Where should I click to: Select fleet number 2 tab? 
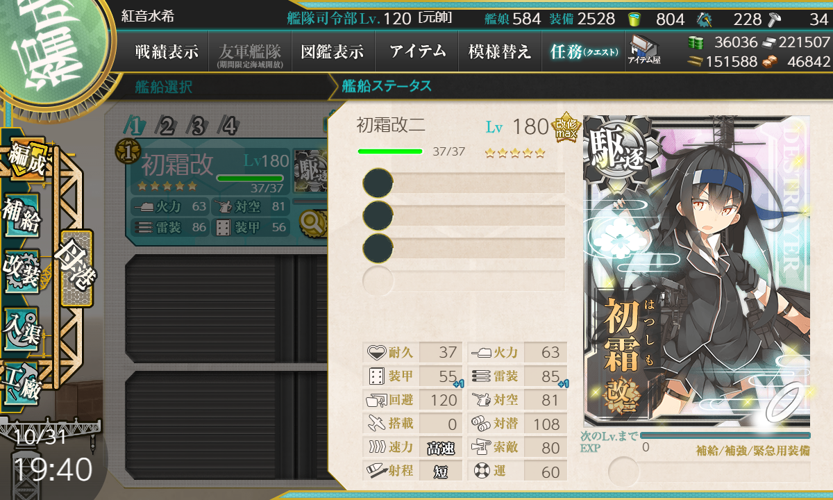167,126
